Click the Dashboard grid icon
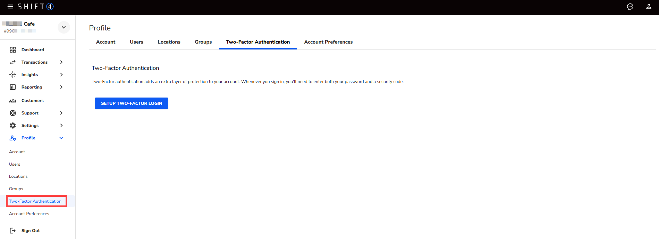The height and width of the screenshot is (239, 659). [x=13, y=50]
